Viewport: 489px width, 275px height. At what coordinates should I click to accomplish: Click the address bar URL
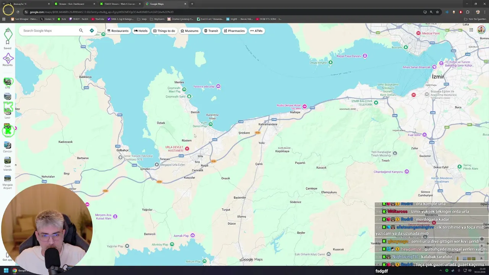[x=102, y=12]
